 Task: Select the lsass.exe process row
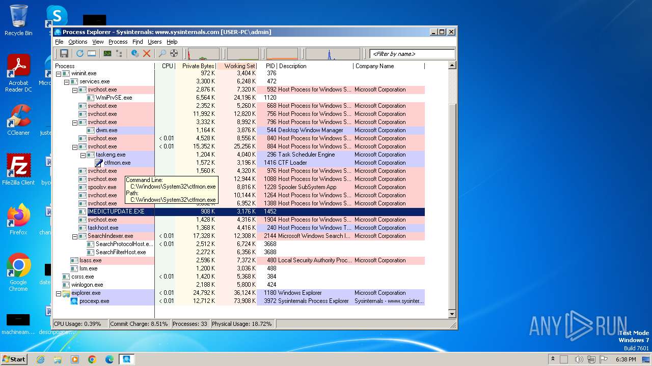tap(239, 260)
